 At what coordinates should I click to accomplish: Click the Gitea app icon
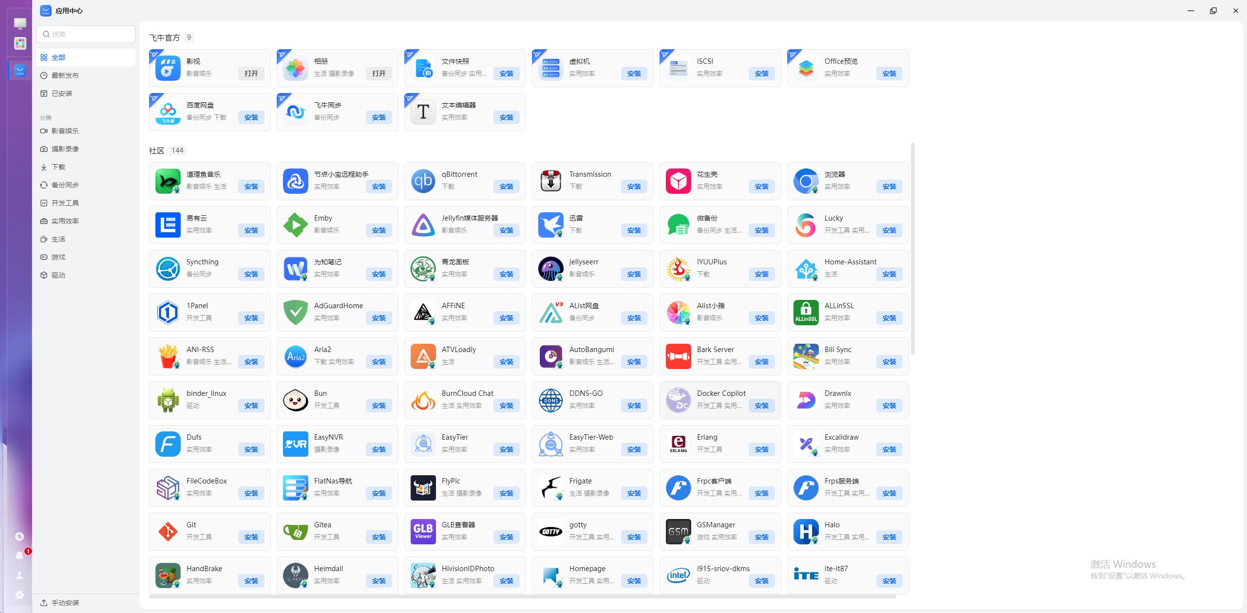tap(295, 532)
